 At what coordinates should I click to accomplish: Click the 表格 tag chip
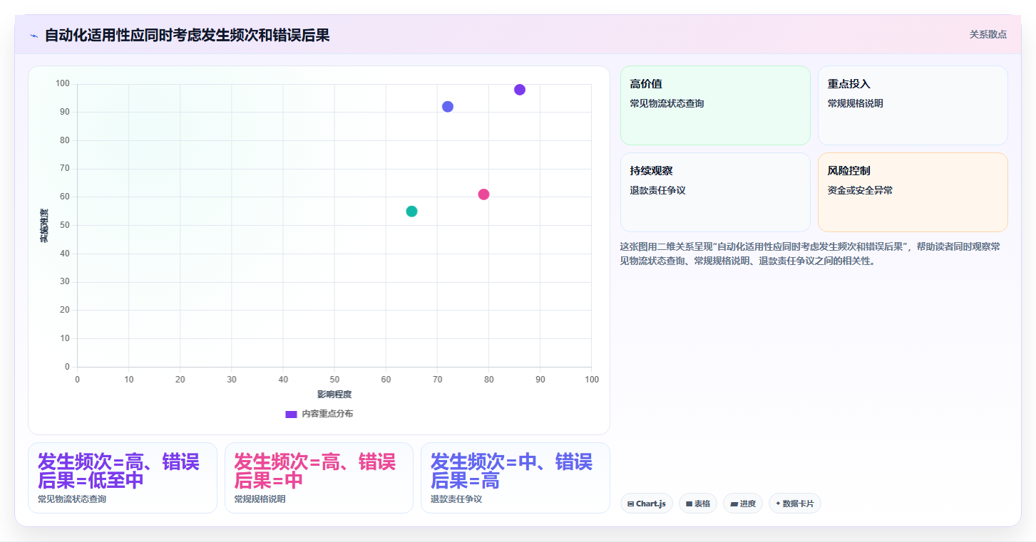[698, 504]
